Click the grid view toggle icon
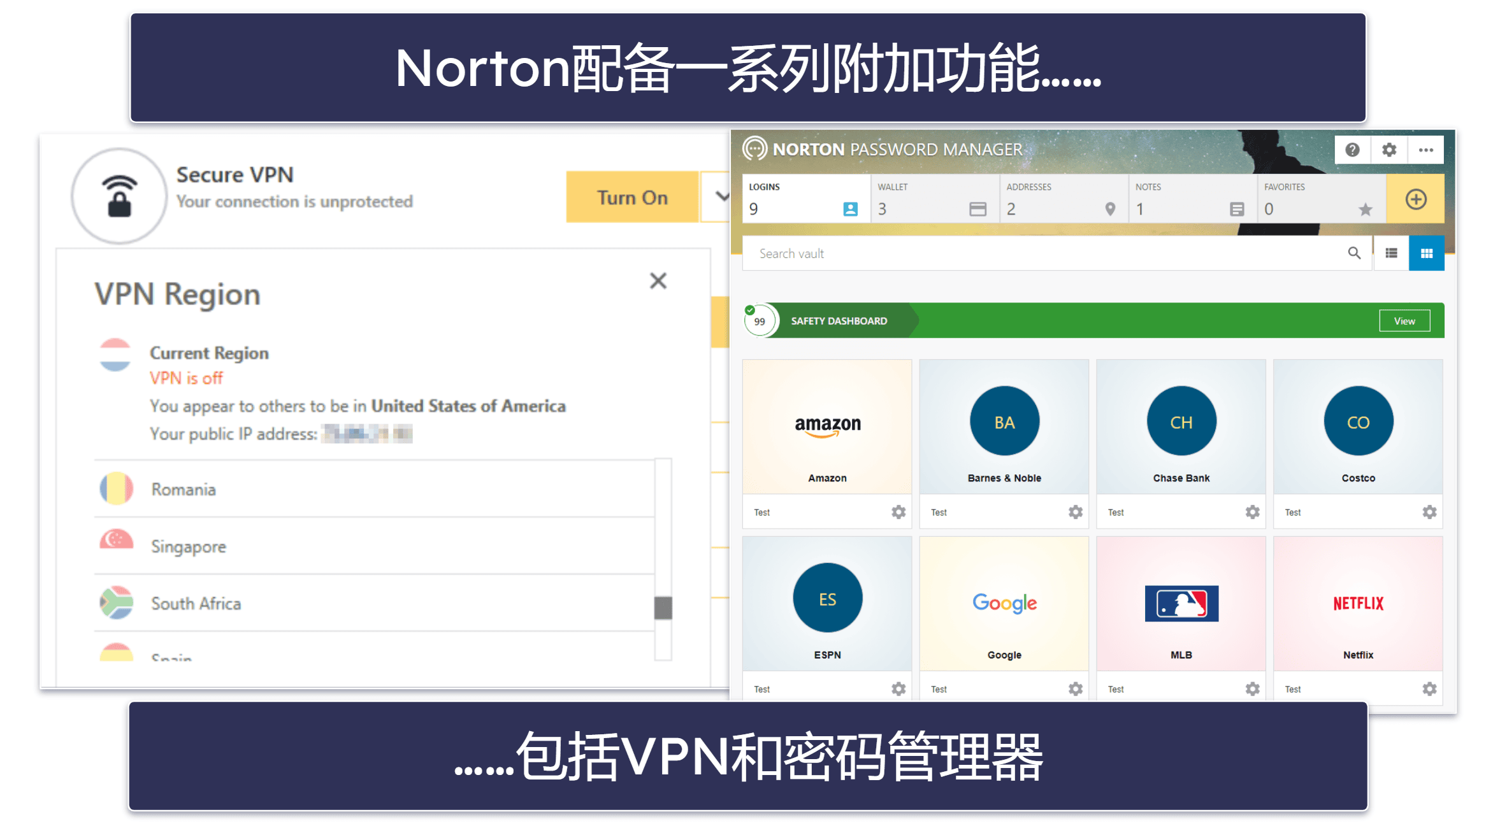 click(x=1427, y=253)
